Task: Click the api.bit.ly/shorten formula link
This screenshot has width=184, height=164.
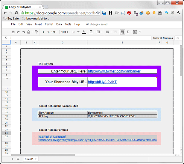Action: pos(98,138)
